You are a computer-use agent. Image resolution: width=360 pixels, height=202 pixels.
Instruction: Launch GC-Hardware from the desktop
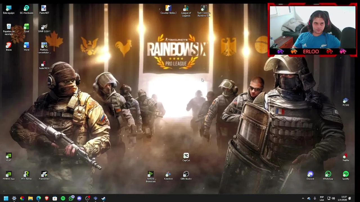coord(26,10)
